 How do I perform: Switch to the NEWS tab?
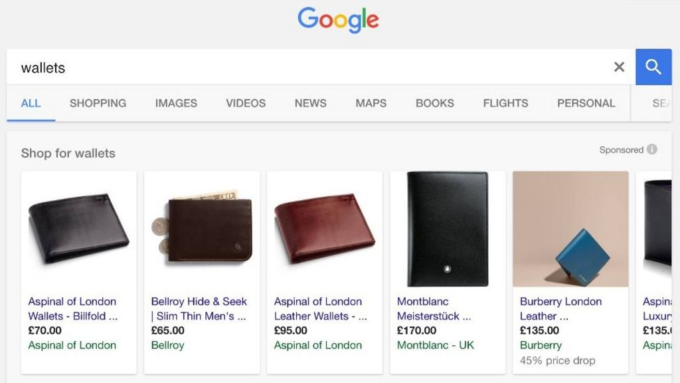[x=309, y=103]
